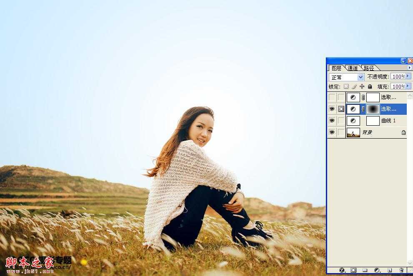Select the hidden 选取… layer name
This screenshot has width=413, height=276.
pos(388,97)
